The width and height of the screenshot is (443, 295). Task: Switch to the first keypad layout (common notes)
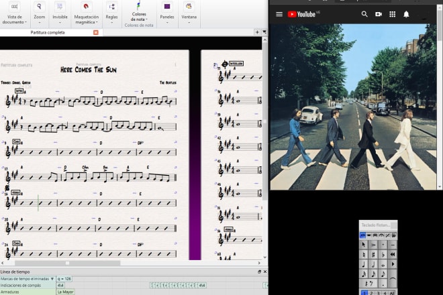tap(362, 235)
